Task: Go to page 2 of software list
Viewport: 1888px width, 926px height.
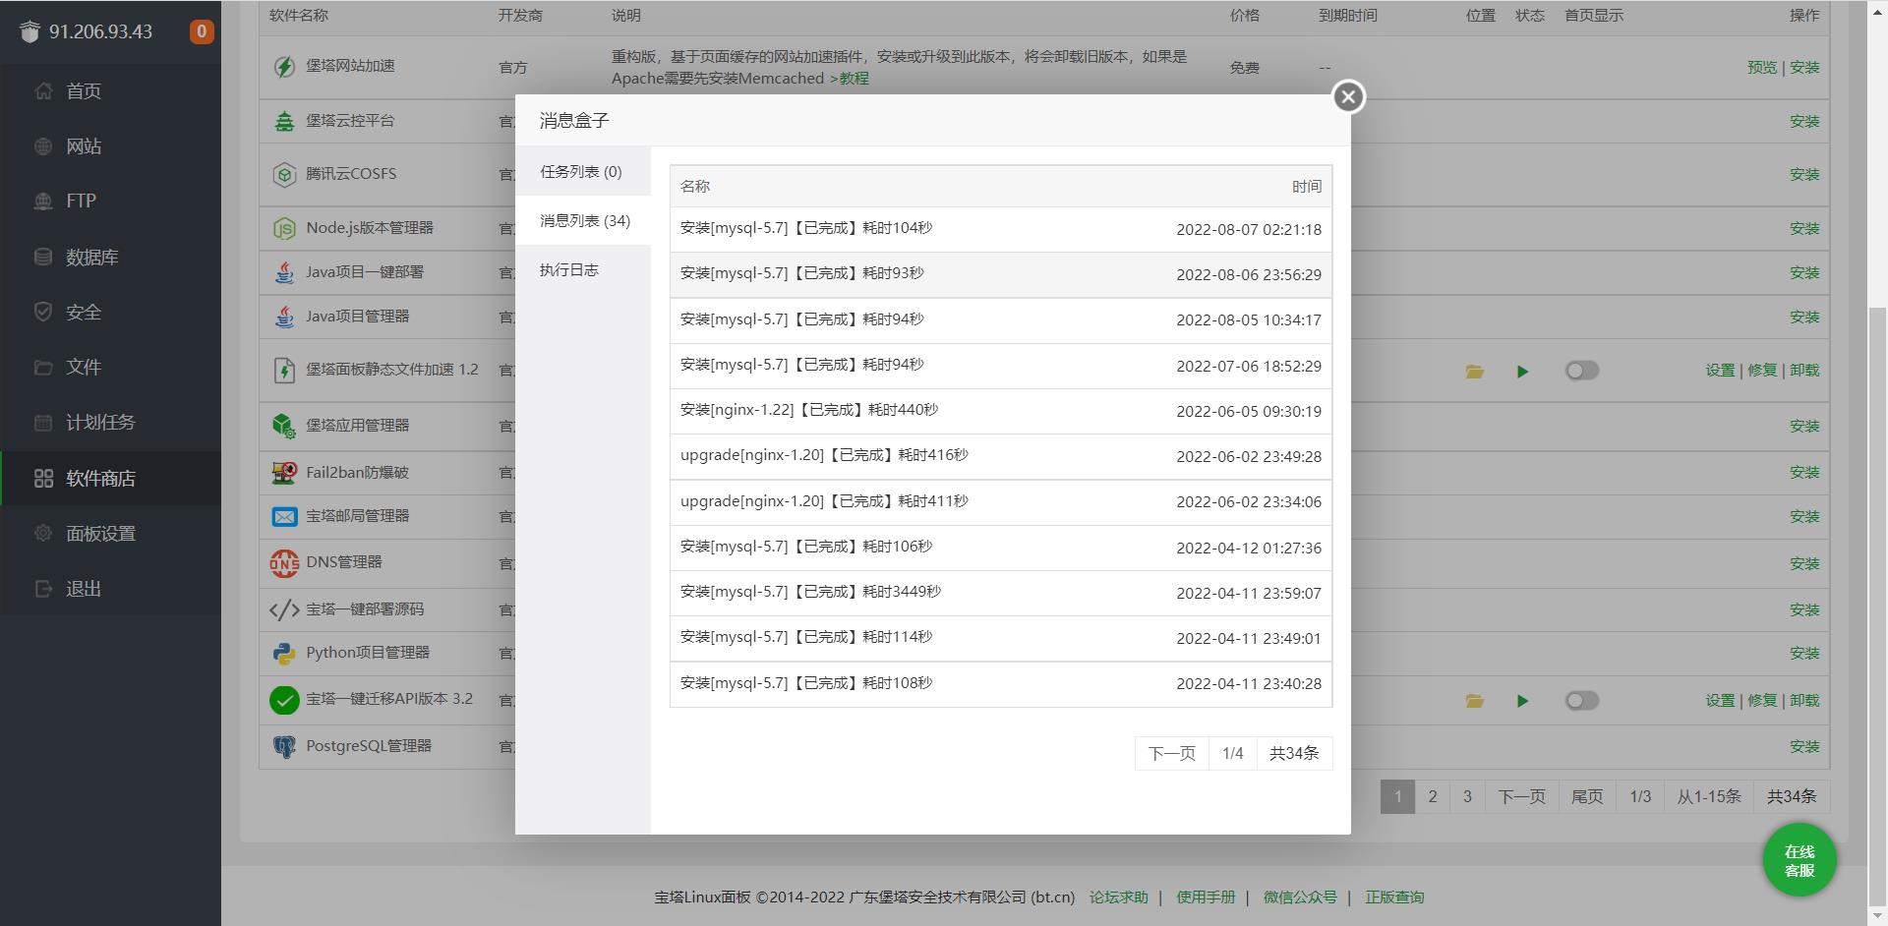Action: point(1432,796)
